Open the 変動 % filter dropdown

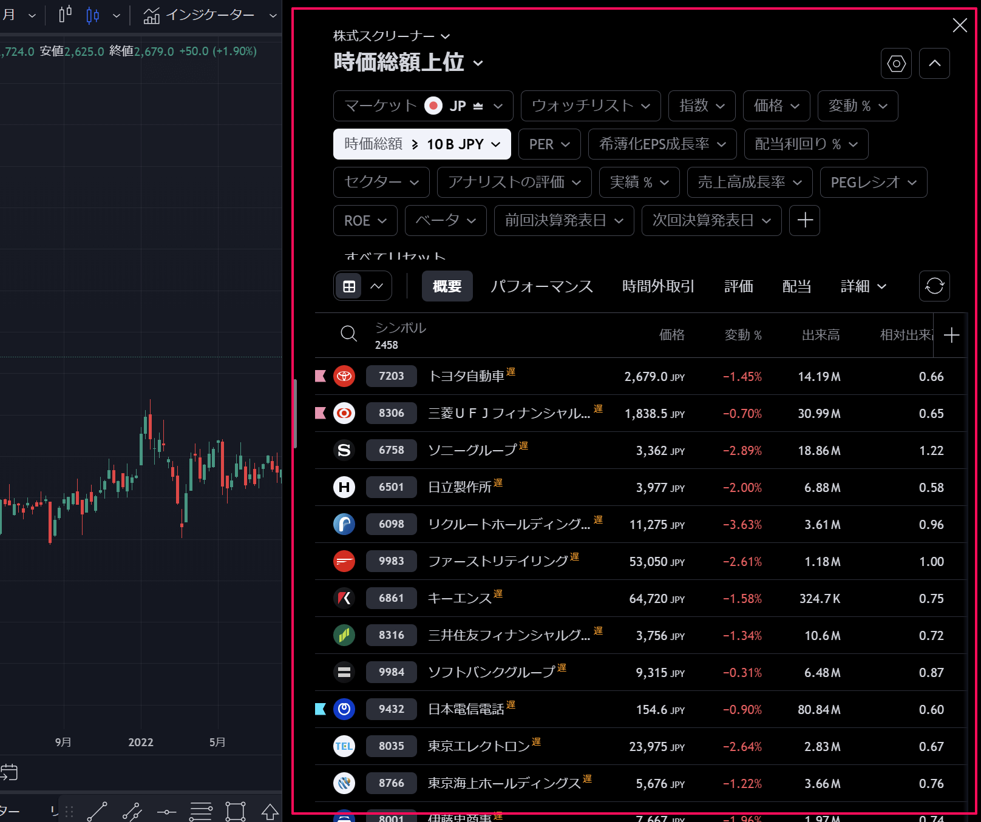pos(858,106)
